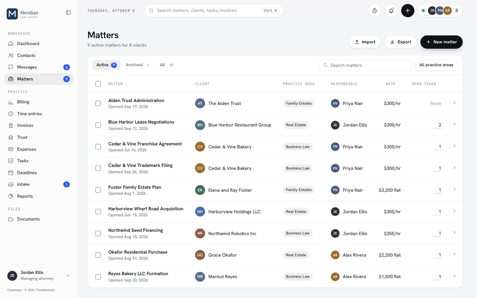The height and width of the screenshot is (298, 477).
Task: Open the notifications bell
Action: pos(391,11)
